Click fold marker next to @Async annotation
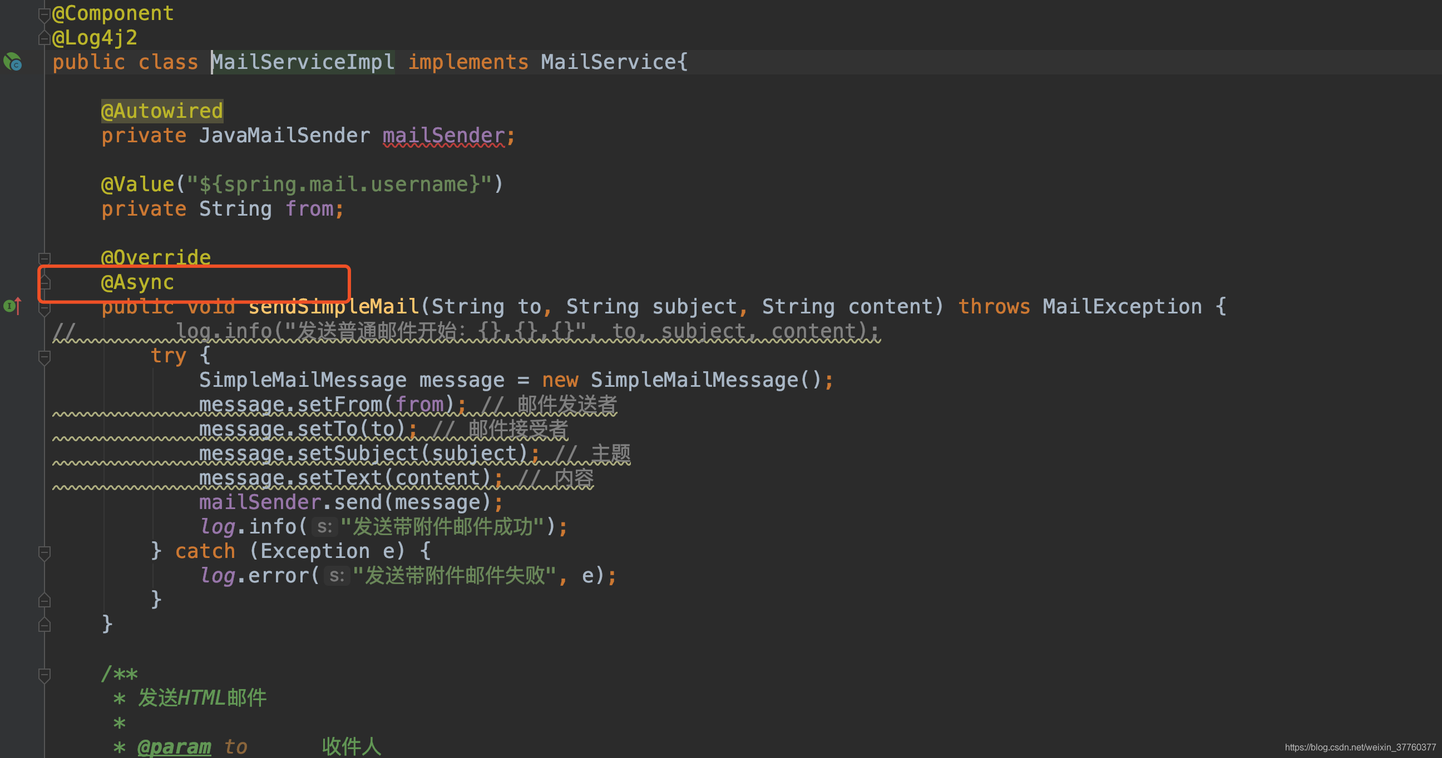Image resolution: width=1442 pixels, height=758 pixels. [44, 282]
